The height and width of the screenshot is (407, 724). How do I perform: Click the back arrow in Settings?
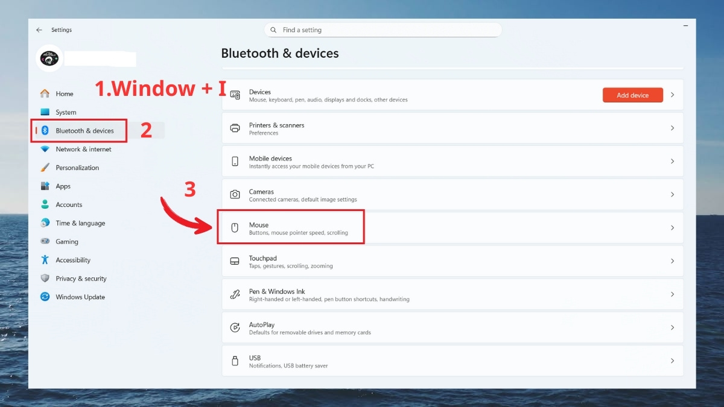[39, 30]
